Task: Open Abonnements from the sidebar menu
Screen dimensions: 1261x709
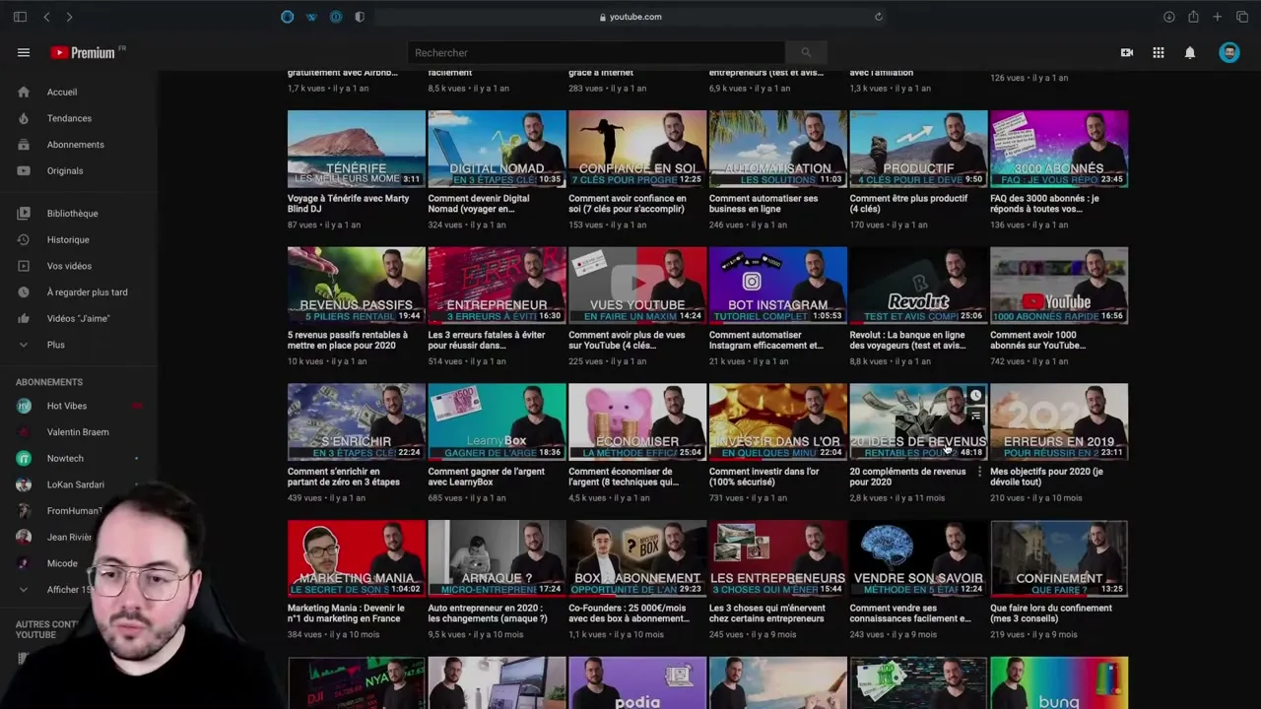Action: point(24,144)
